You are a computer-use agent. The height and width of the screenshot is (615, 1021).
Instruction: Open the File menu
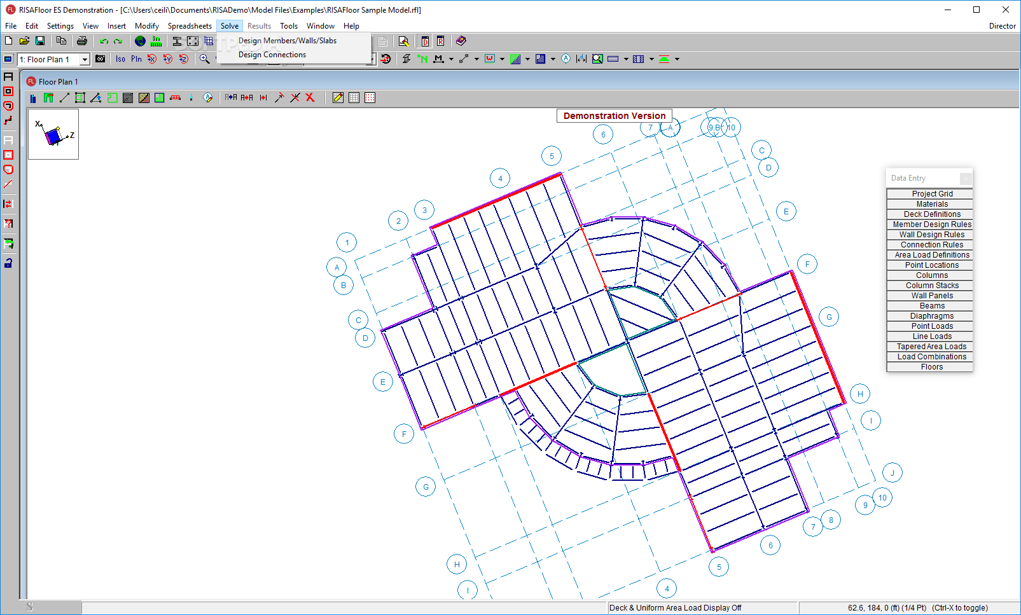(x=11, y=26)
